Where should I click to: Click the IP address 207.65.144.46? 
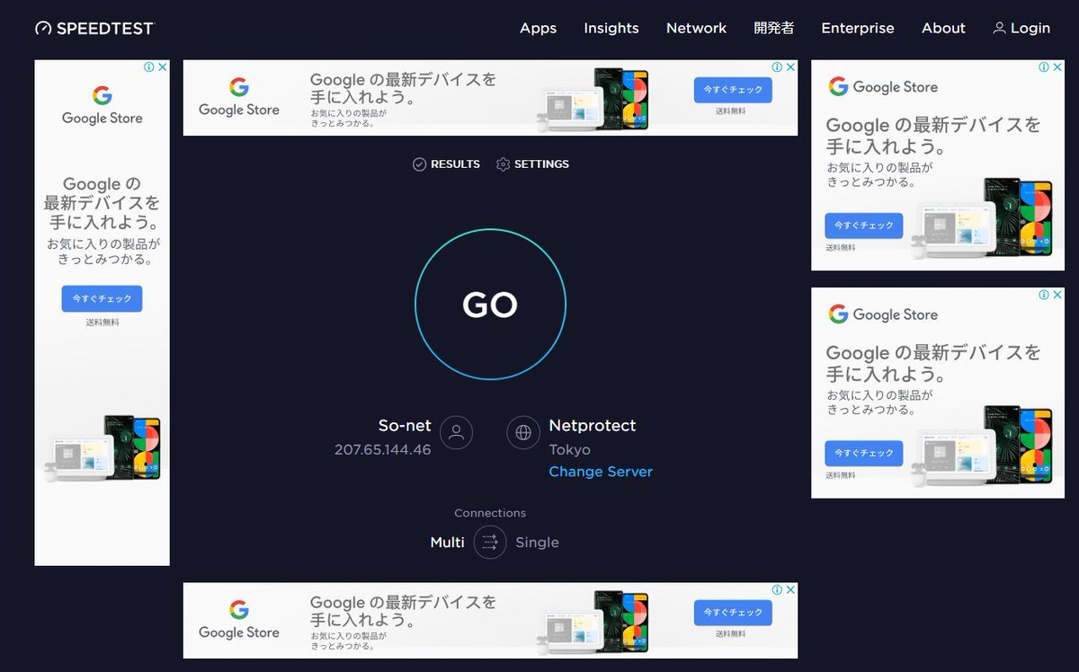point(382,449)
